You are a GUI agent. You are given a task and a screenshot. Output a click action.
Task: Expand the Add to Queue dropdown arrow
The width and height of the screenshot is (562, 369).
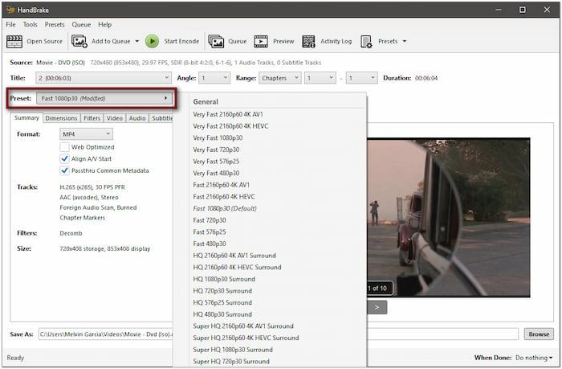137,41
